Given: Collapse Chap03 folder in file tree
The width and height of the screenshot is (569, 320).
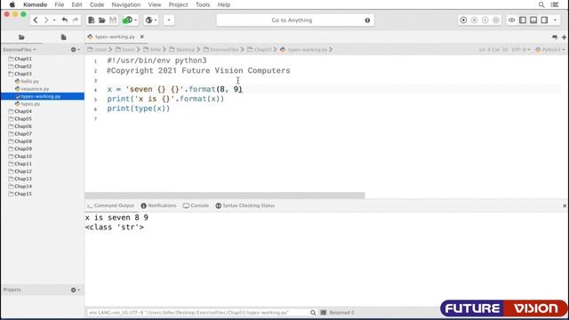Looking at the screenshot, I should pos(20,74).
